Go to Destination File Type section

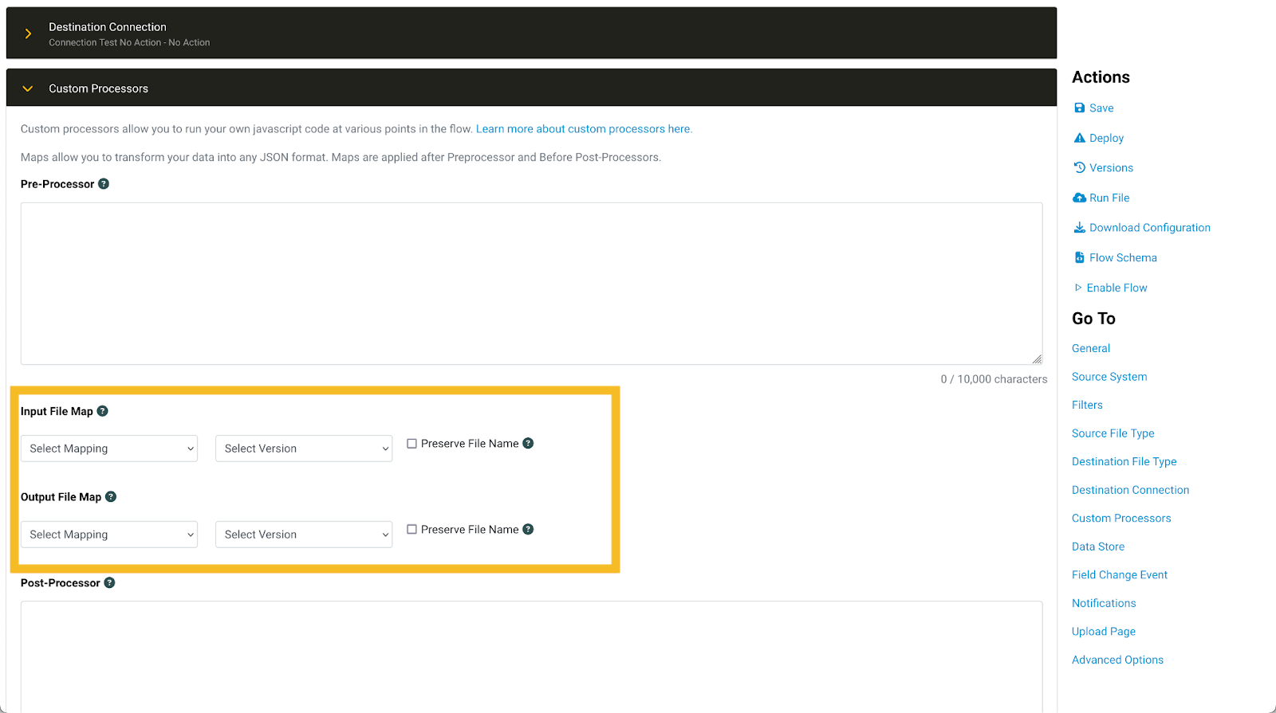pyautogui.click(x=1124, y=461)
